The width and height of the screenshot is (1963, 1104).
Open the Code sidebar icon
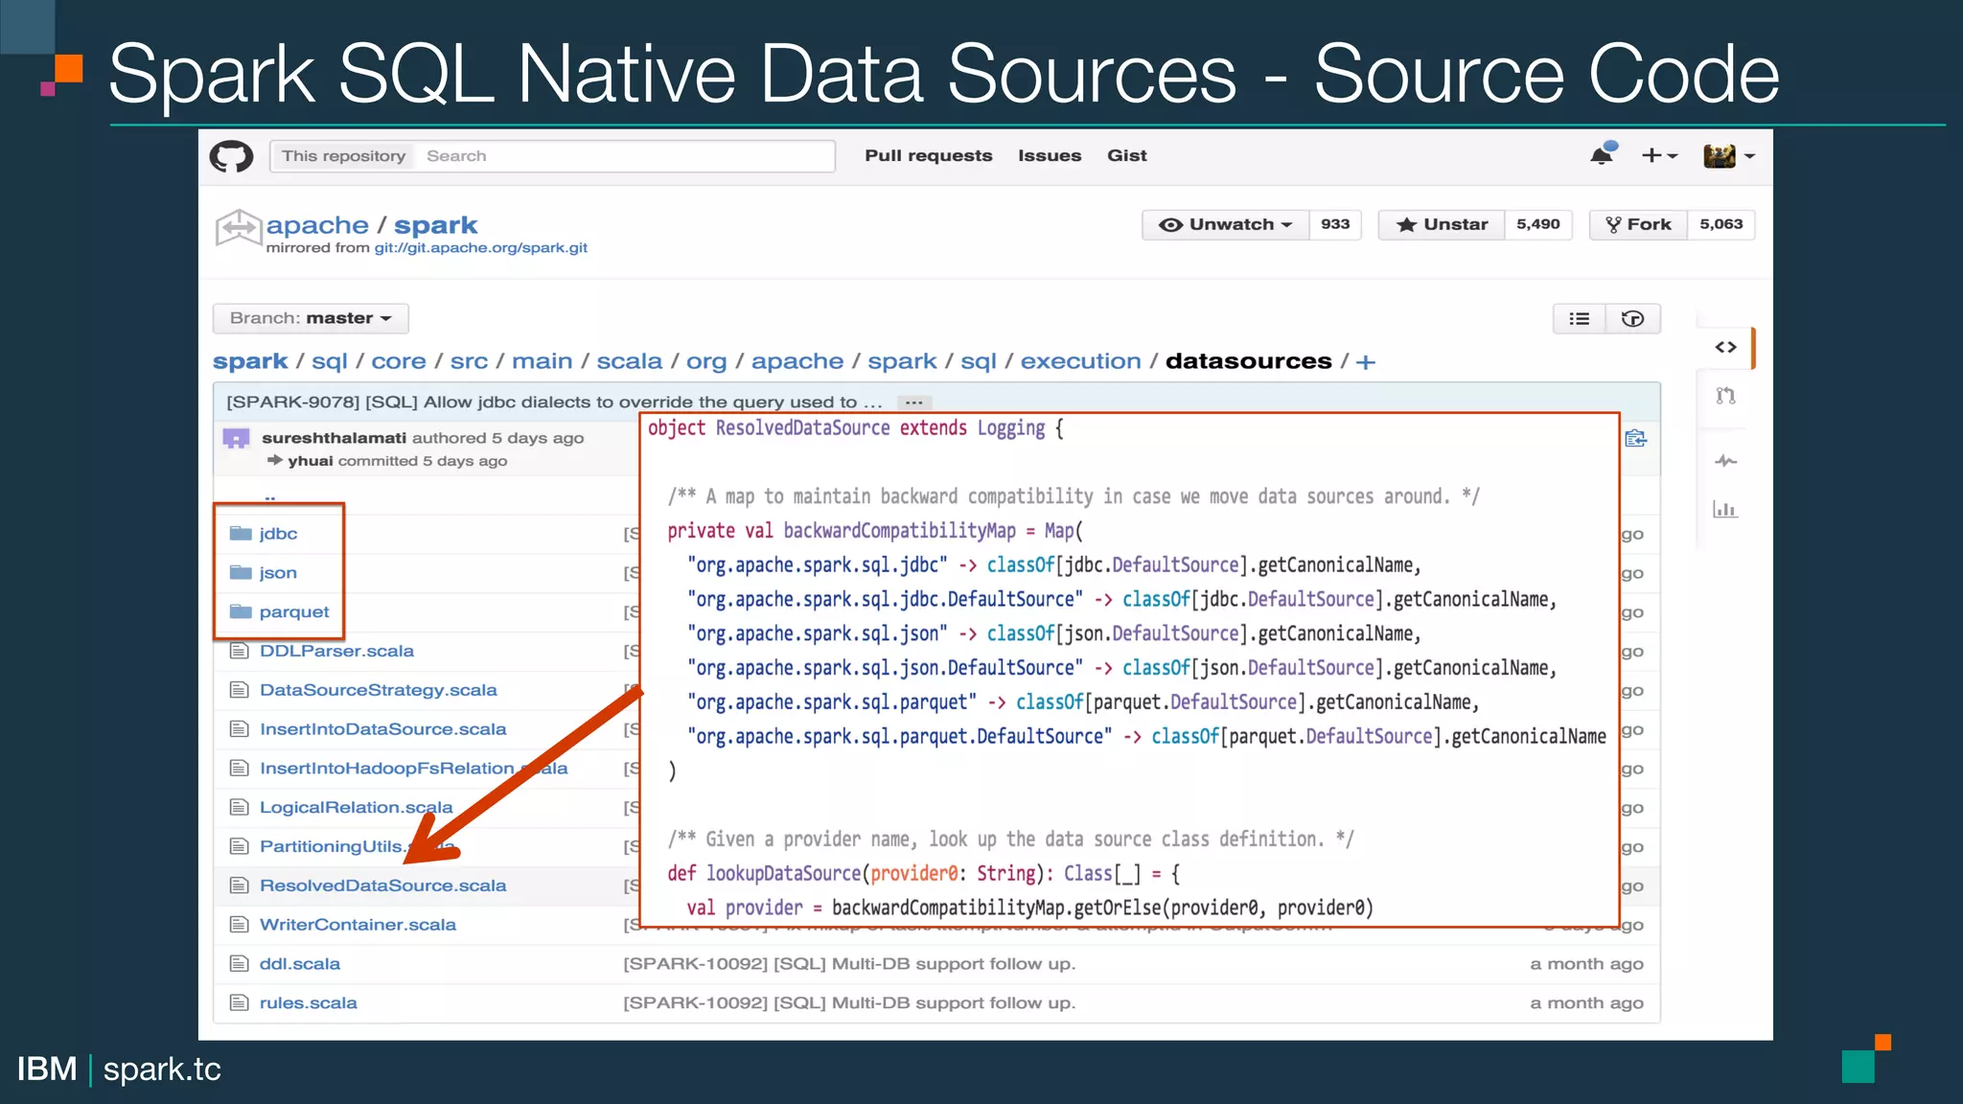(x=1725, y=347)
